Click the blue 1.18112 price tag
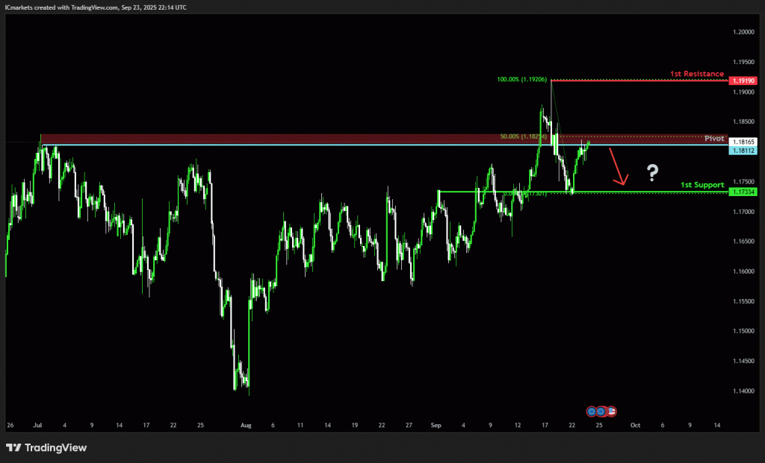This screenshot has height=463, width=765. pos(744,150)
